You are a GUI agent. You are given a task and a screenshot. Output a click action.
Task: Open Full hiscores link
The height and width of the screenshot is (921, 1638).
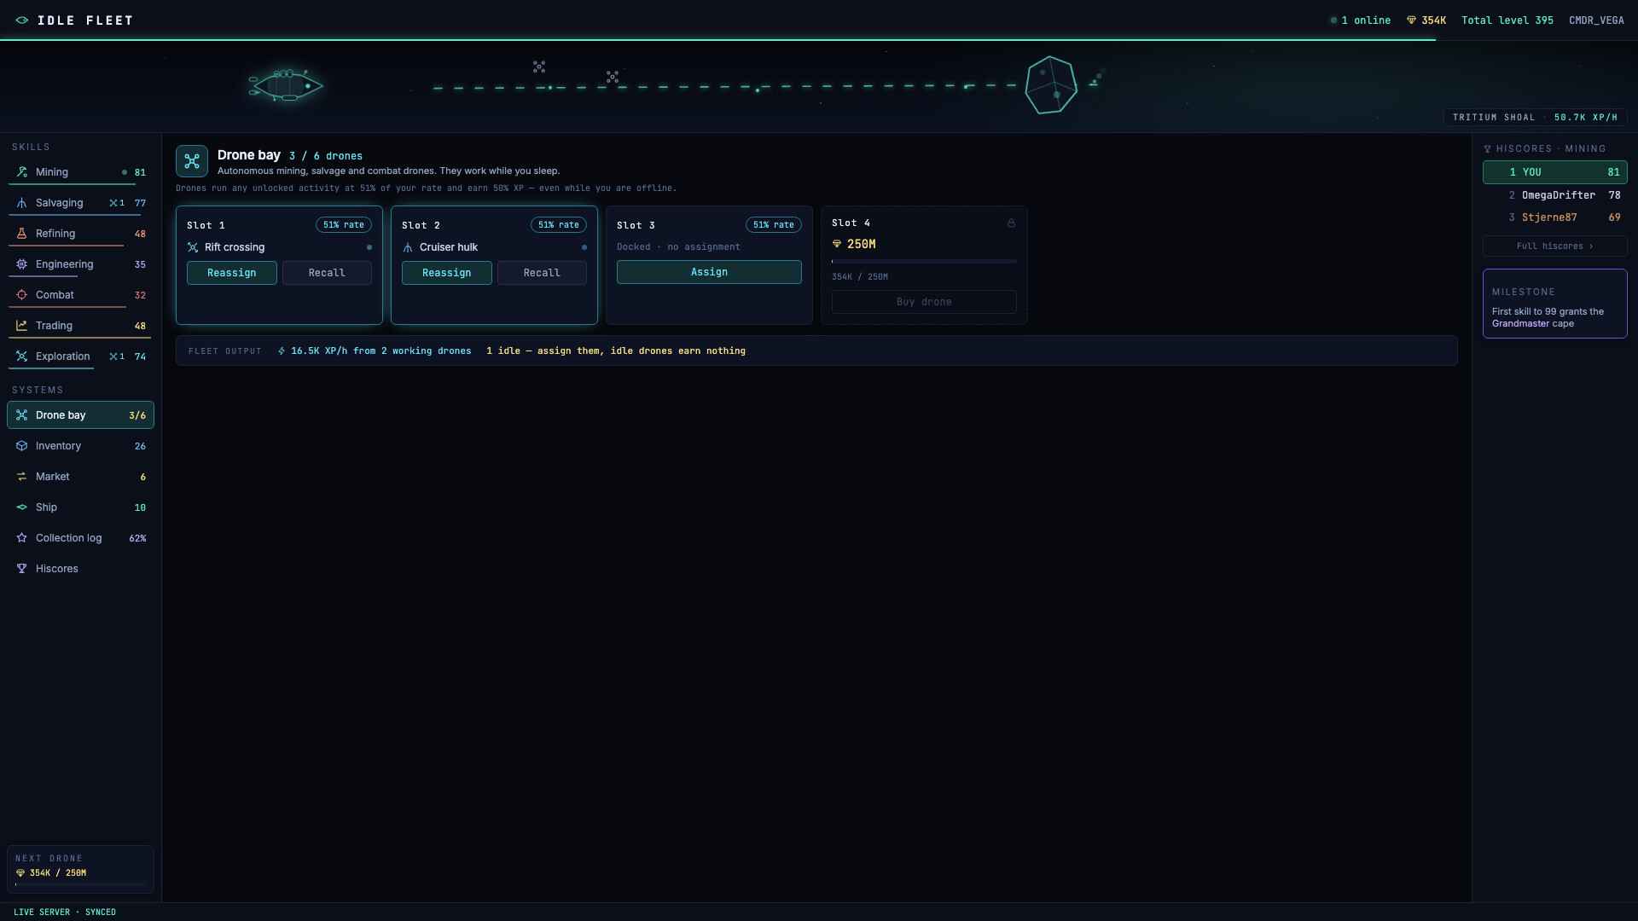[1554, 246]
